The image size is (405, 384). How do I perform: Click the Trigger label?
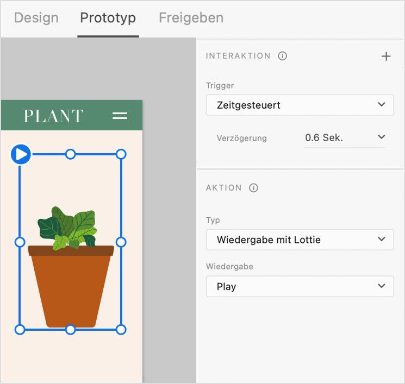(x=220, y=85)
